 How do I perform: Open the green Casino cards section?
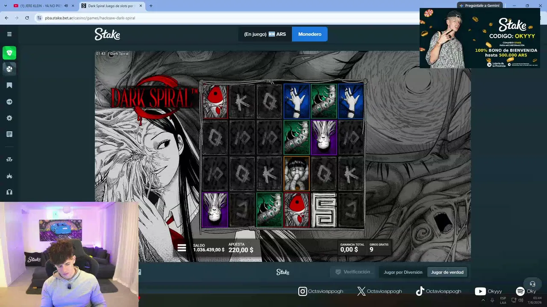click(9, 53)
